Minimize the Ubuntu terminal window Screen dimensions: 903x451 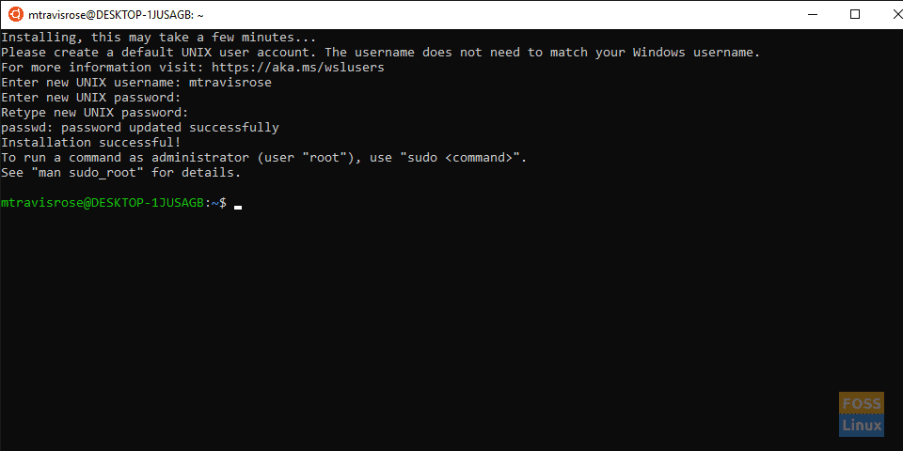pyautogui.click(x=814, y=15)
